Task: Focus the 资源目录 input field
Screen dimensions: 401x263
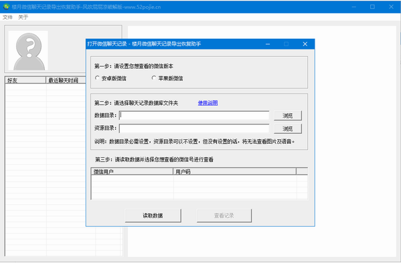Action: (194, 128)
